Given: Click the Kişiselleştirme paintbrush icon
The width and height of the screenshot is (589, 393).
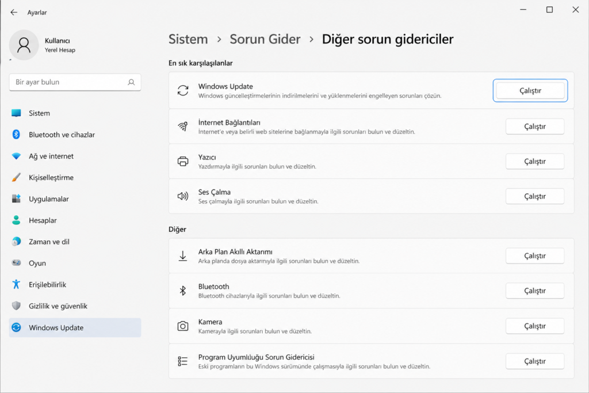Looking at the screenshot, I should point(16,177).
